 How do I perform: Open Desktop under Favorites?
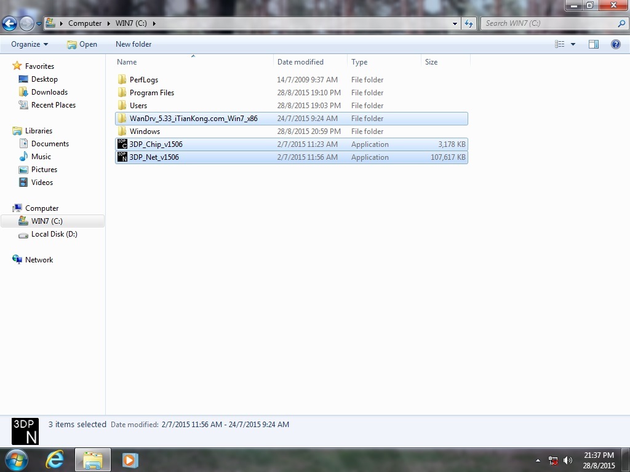(x=44, y=79)
